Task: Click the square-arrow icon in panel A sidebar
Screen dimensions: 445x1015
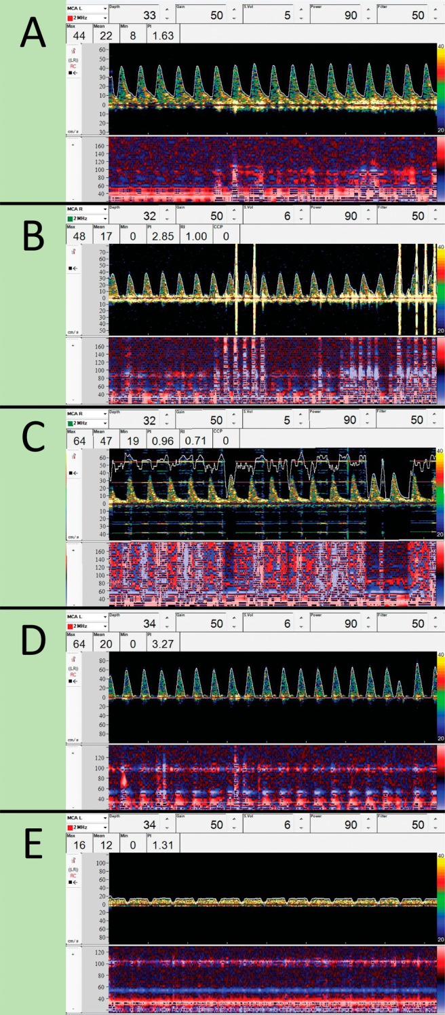Action: (73, 73)
